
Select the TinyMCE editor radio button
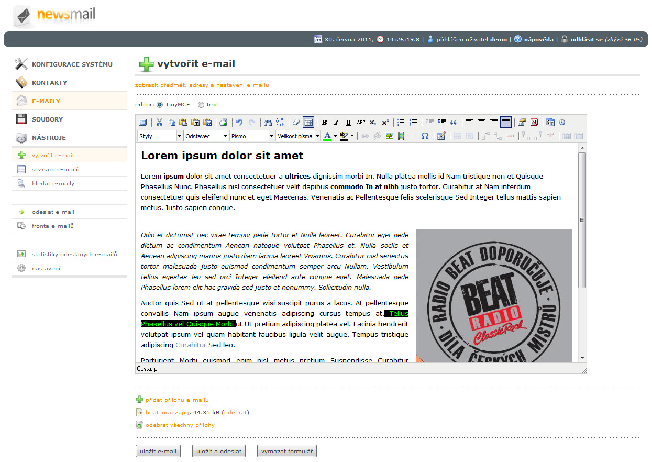point(160,105)
